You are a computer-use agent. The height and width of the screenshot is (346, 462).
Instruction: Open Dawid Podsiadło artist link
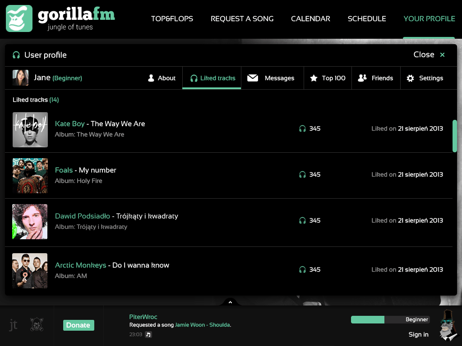pos(83,216)
